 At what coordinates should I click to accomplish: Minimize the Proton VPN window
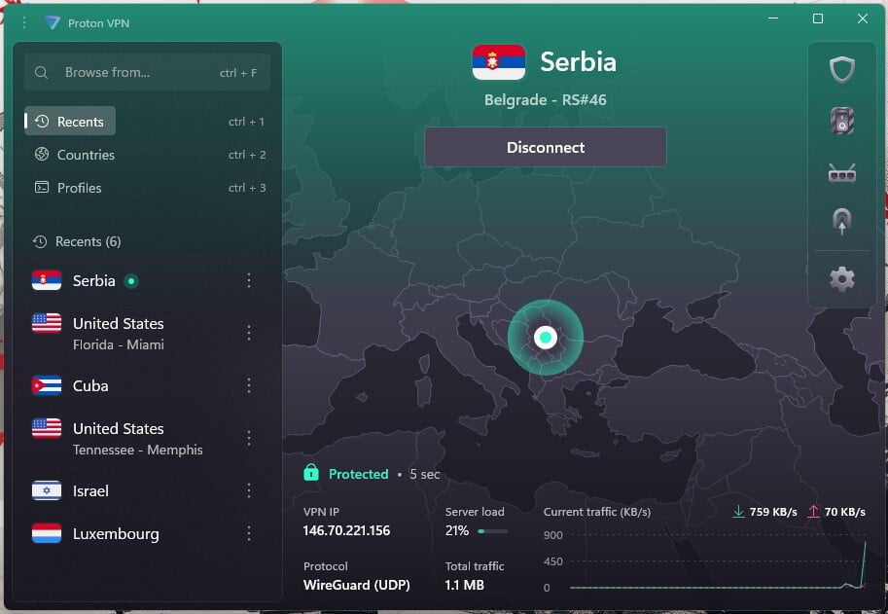pos(773,18)
